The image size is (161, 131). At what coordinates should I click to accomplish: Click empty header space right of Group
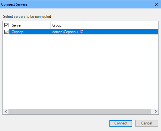[x=110, y=25]
